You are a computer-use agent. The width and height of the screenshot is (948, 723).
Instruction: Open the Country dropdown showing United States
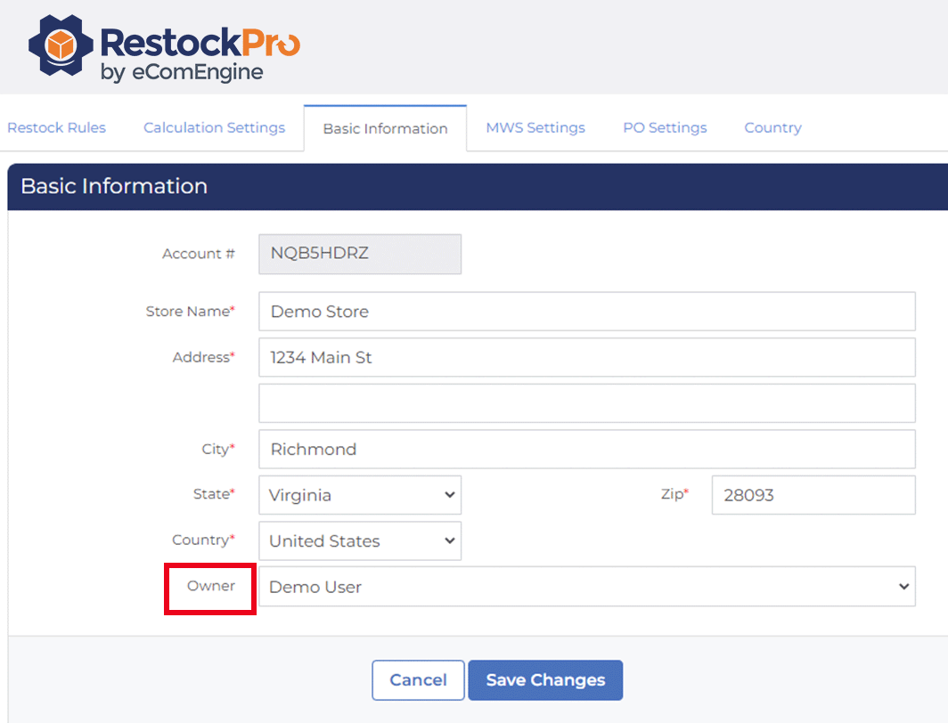[x=360, y=540]
